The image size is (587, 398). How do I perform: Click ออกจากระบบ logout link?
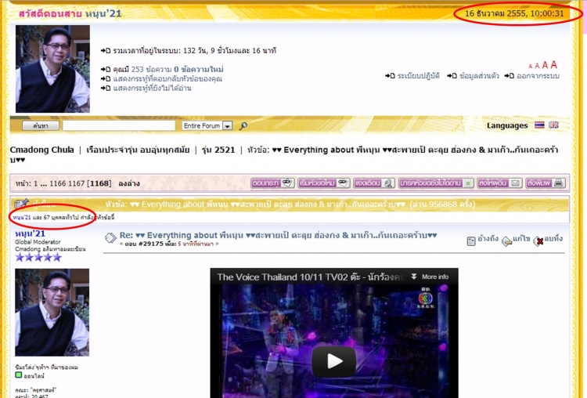coord(538,76)
